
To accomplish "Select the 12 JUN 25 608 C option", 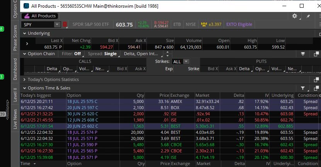I will [83, 120].
